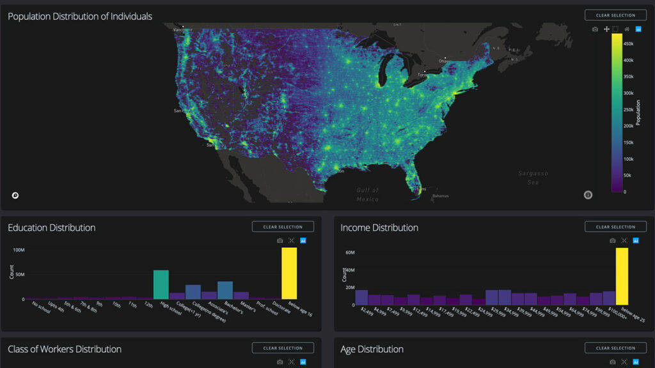Click the camera snapshot icon on the map toolbar

pyautogui.click(x=595, y=29)
